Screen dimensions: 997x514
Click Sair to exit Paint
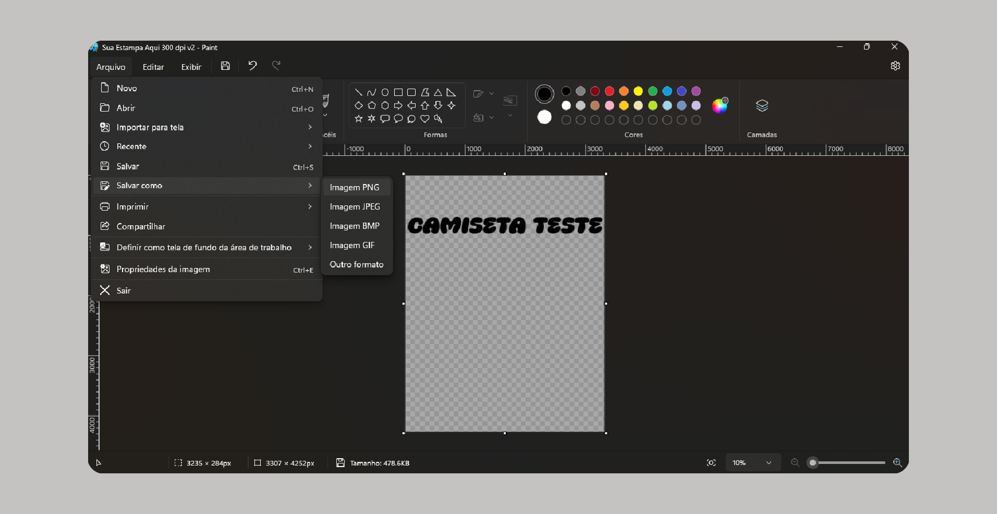206,290
